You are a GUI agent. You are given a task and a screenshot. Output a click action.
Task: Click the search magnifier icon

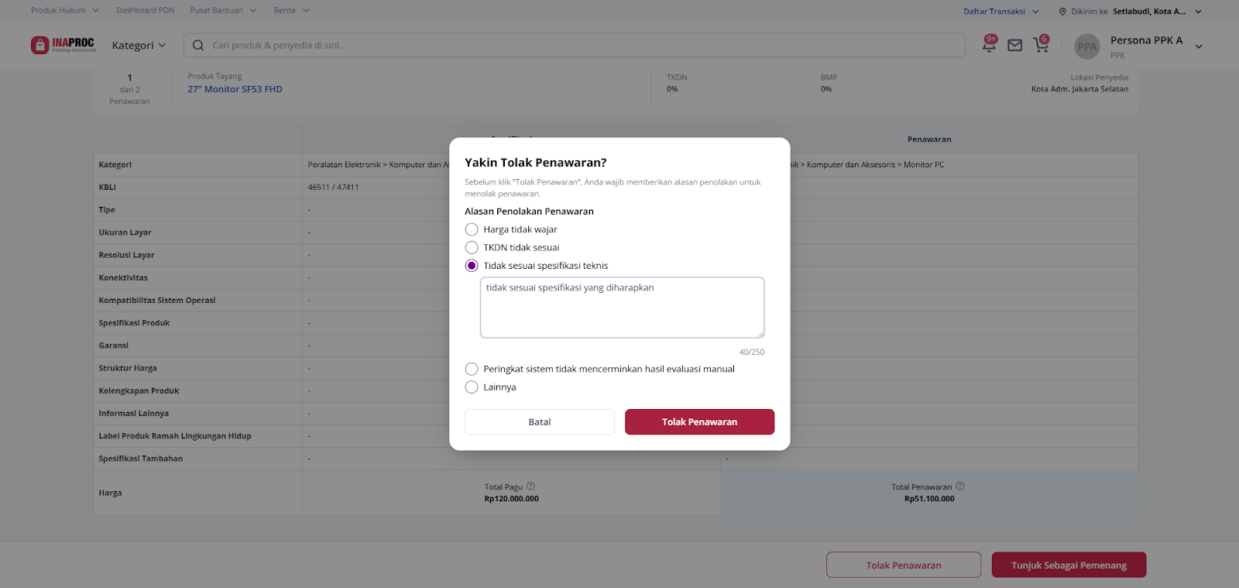pyautogui.click(x=198, y=46)
